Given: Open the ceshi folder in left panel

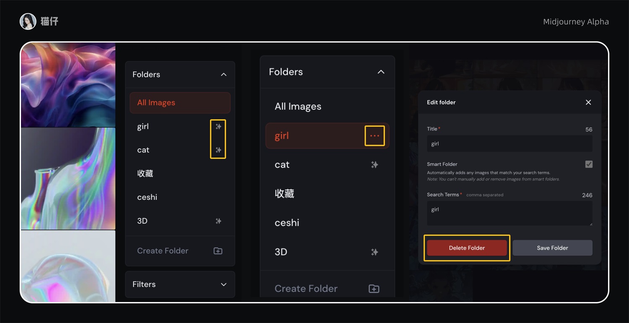Looking at the screenshot, I should point(147,197).
